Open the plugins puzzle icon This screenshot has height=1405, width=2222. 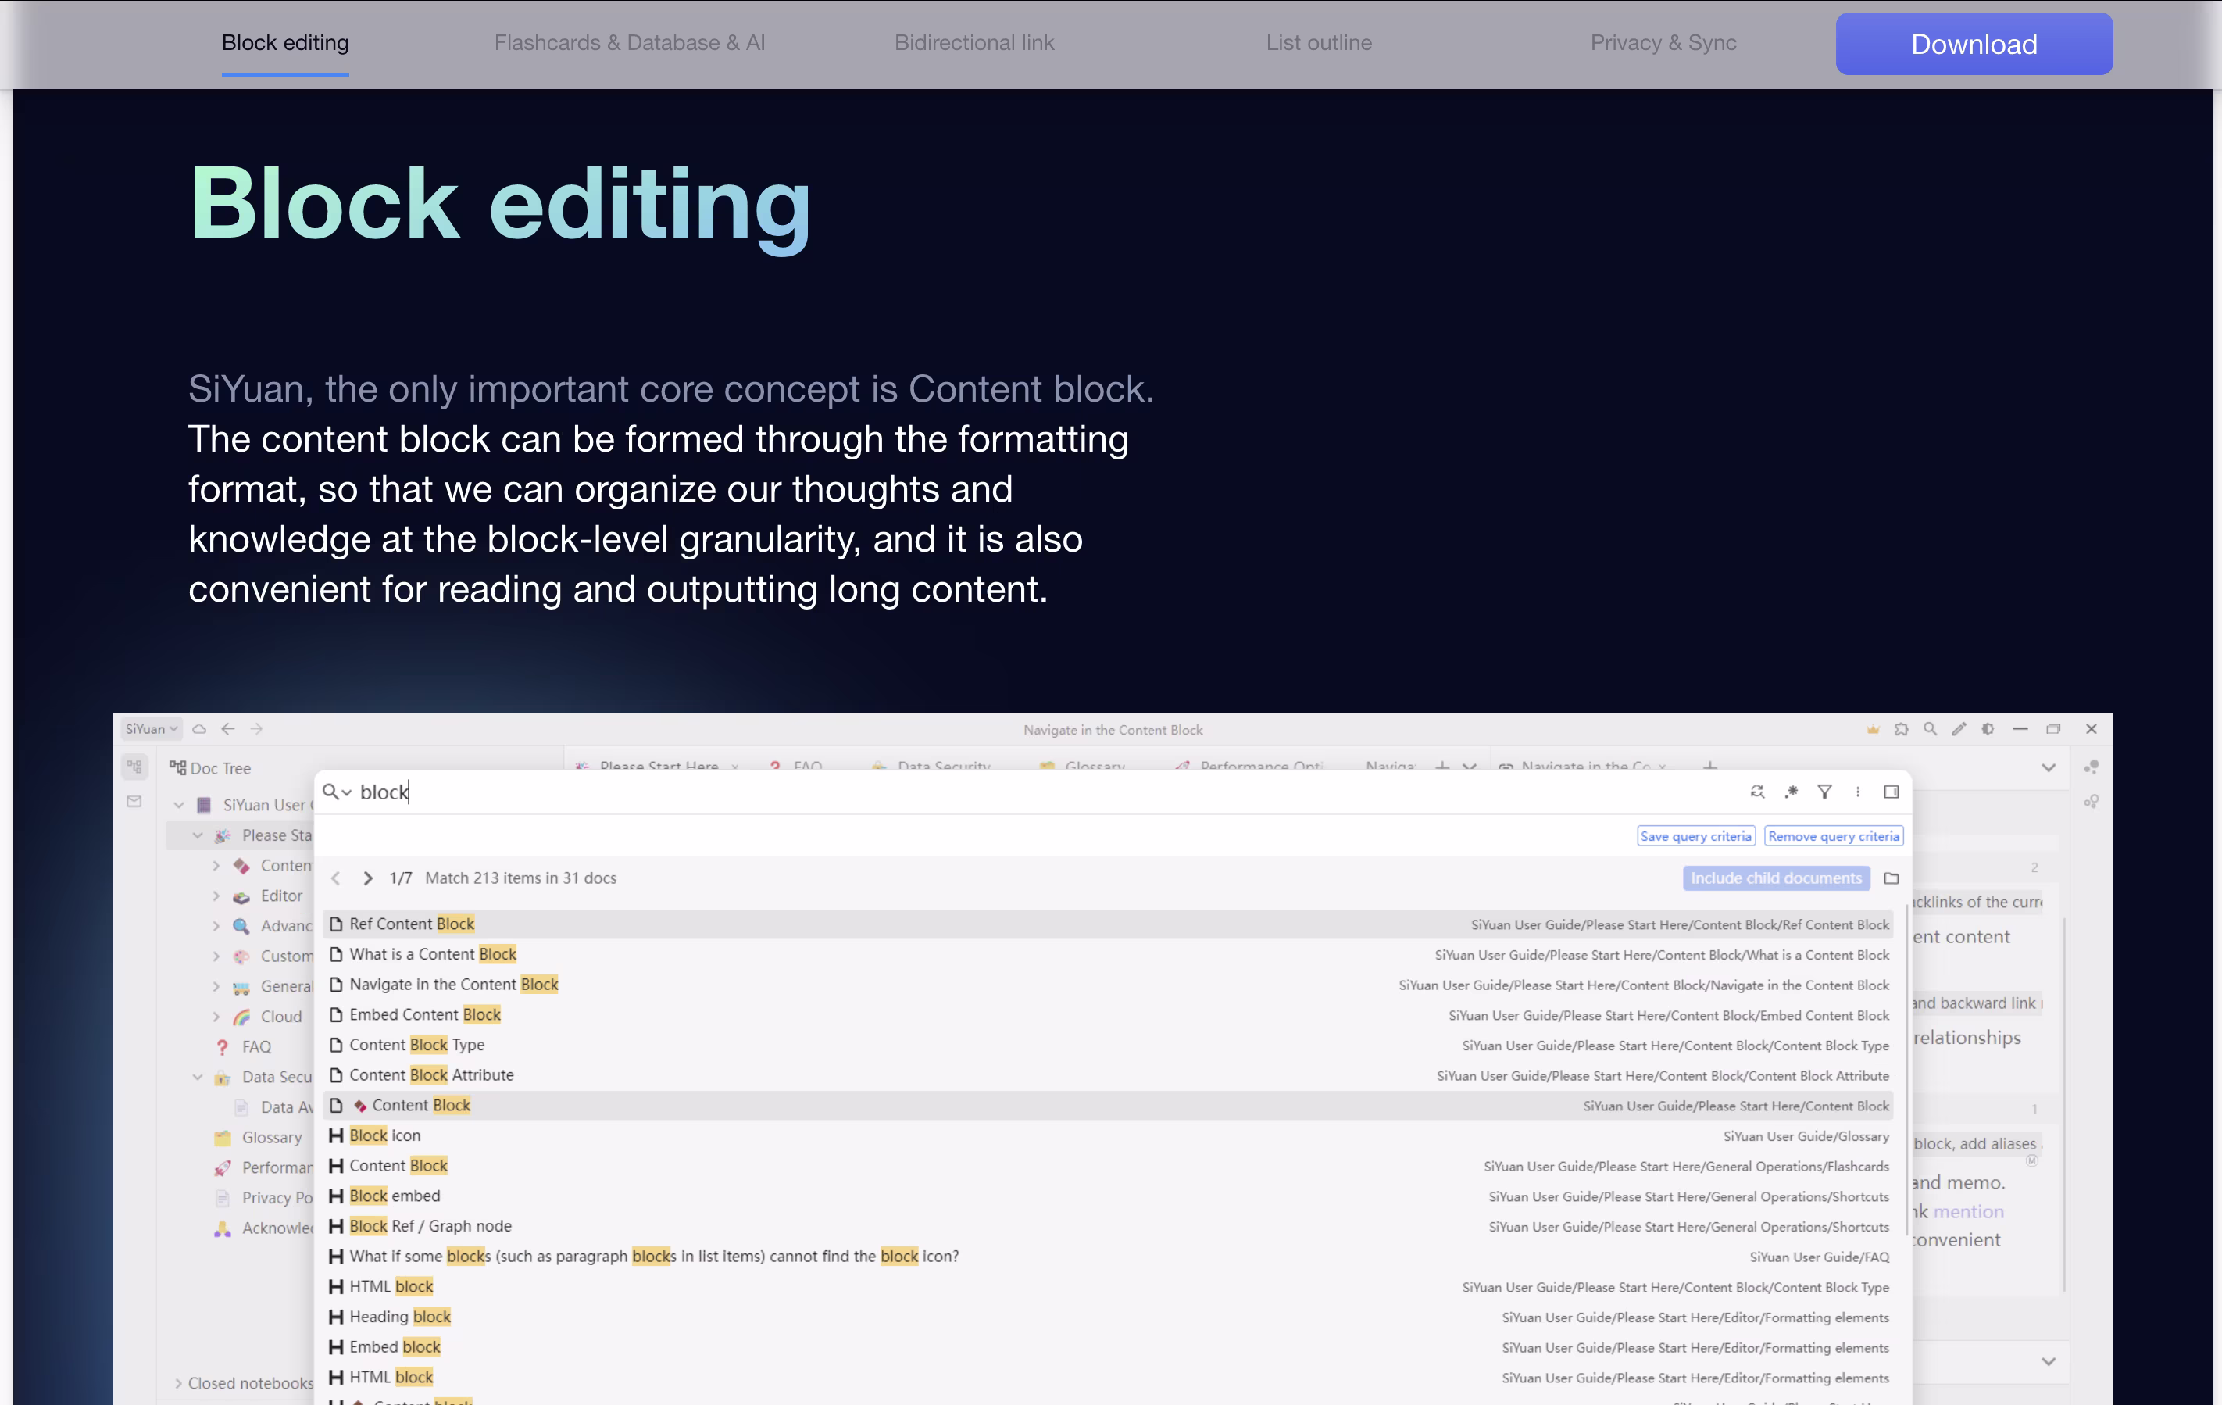(x=1901, y=728)
